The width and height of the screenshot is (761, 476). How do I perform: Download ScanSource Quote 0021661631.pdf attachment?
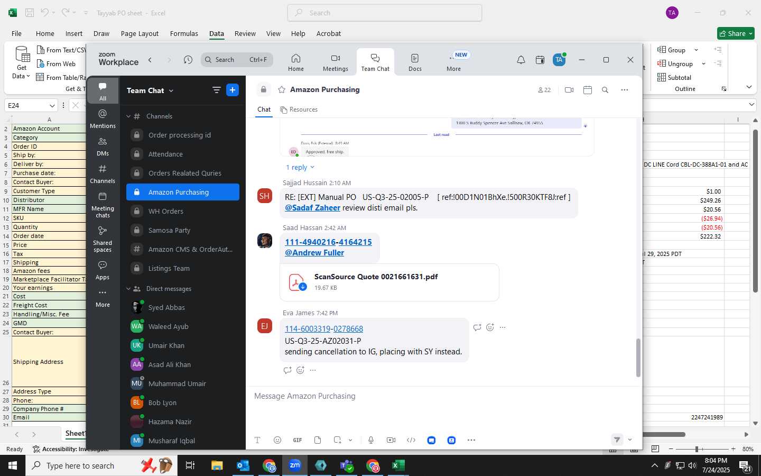point(303,287)
